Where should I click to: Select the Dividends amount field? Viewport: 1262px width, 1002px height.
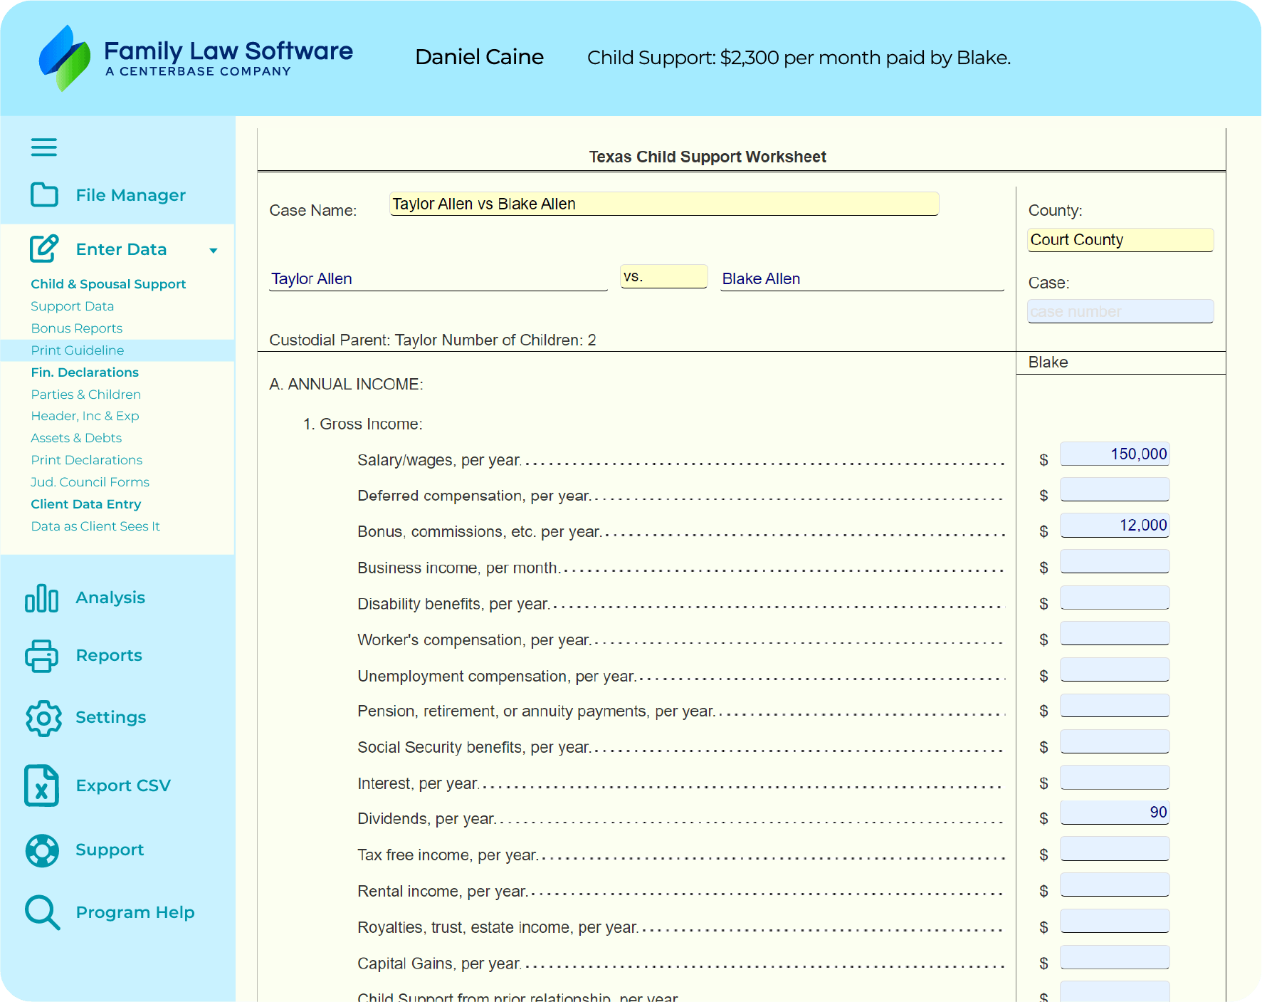click(x=1114, y=813)
